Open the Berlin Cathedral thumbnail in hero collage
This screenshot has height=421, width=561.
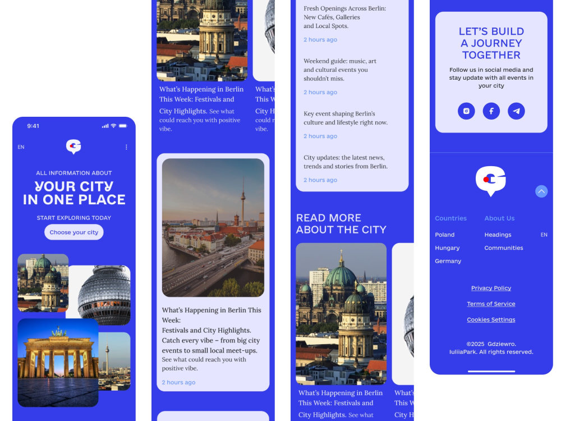pos(43,283)
